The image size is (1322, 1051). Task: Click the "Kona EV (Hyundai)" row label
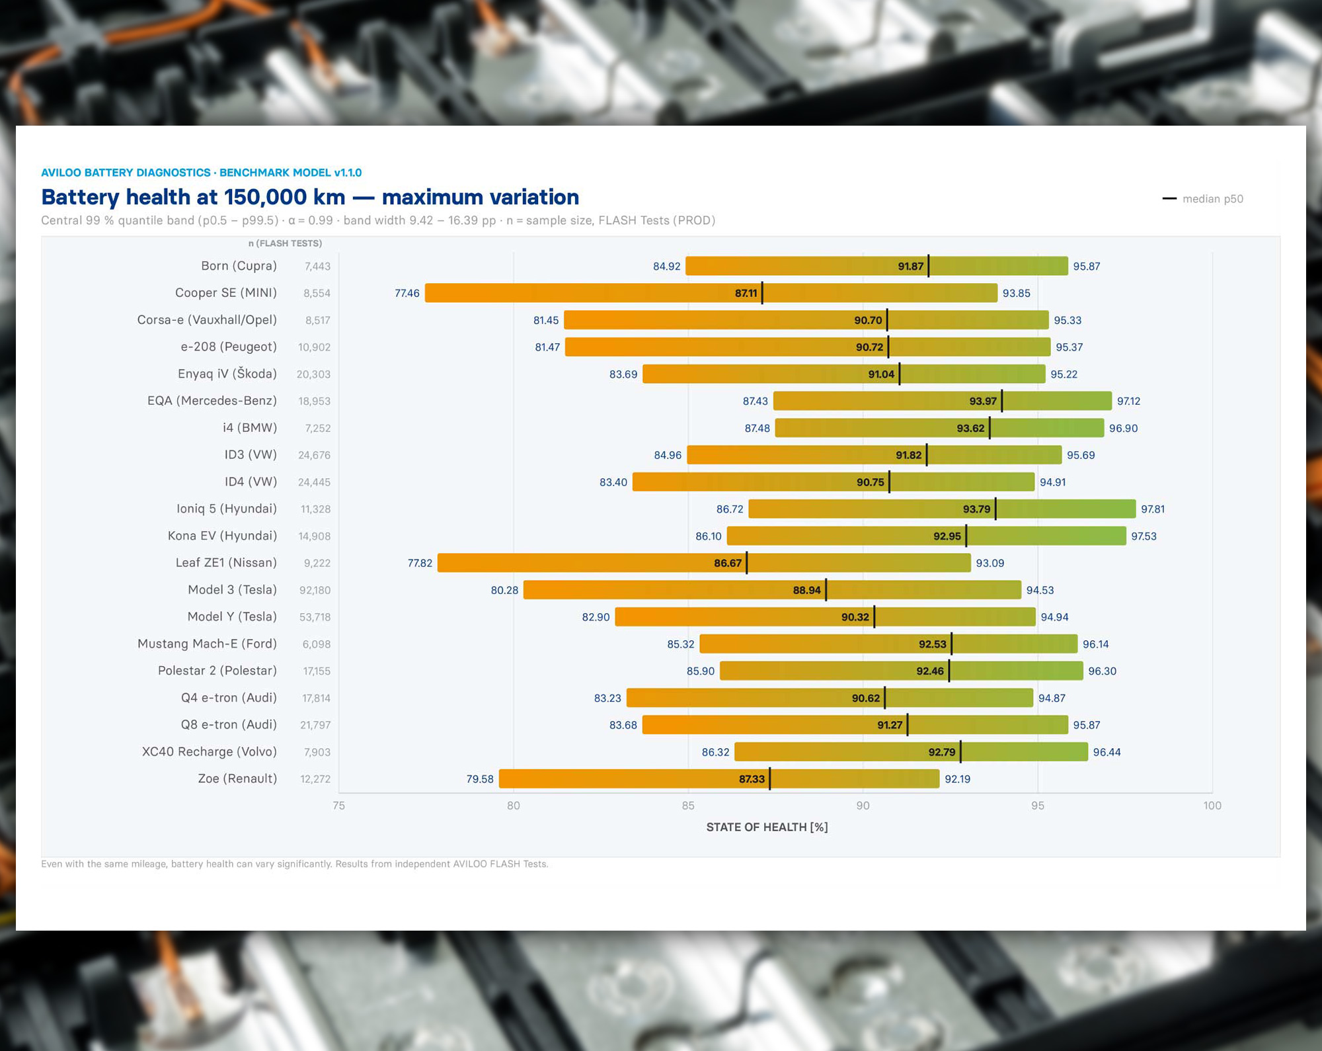tap(222, 536)
